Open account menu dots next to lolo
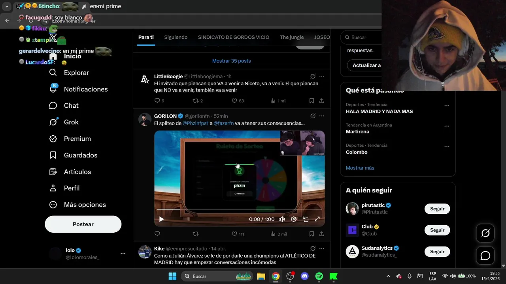Screen dimensions: 506x284 [123, 254]
